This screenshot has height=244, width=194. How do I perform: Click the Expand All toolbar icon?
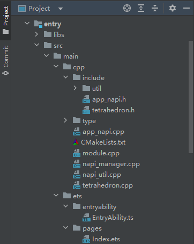click(x=141, y=8)
